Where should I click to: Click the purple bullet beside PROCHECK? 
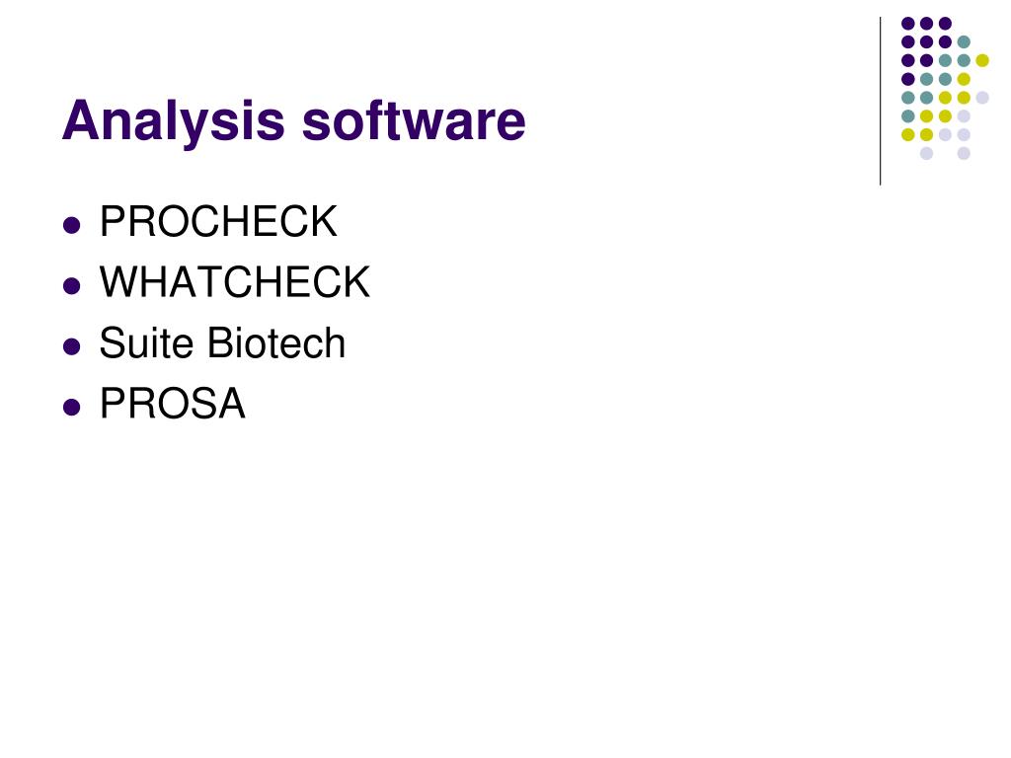click(x=71, y=225)
